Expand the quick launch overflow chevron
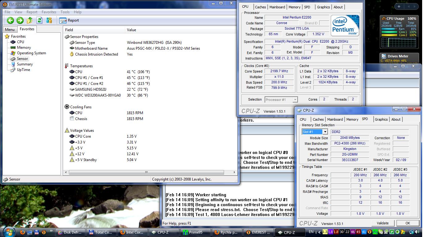Screen dimensions: 424x237 pos(51,231)
